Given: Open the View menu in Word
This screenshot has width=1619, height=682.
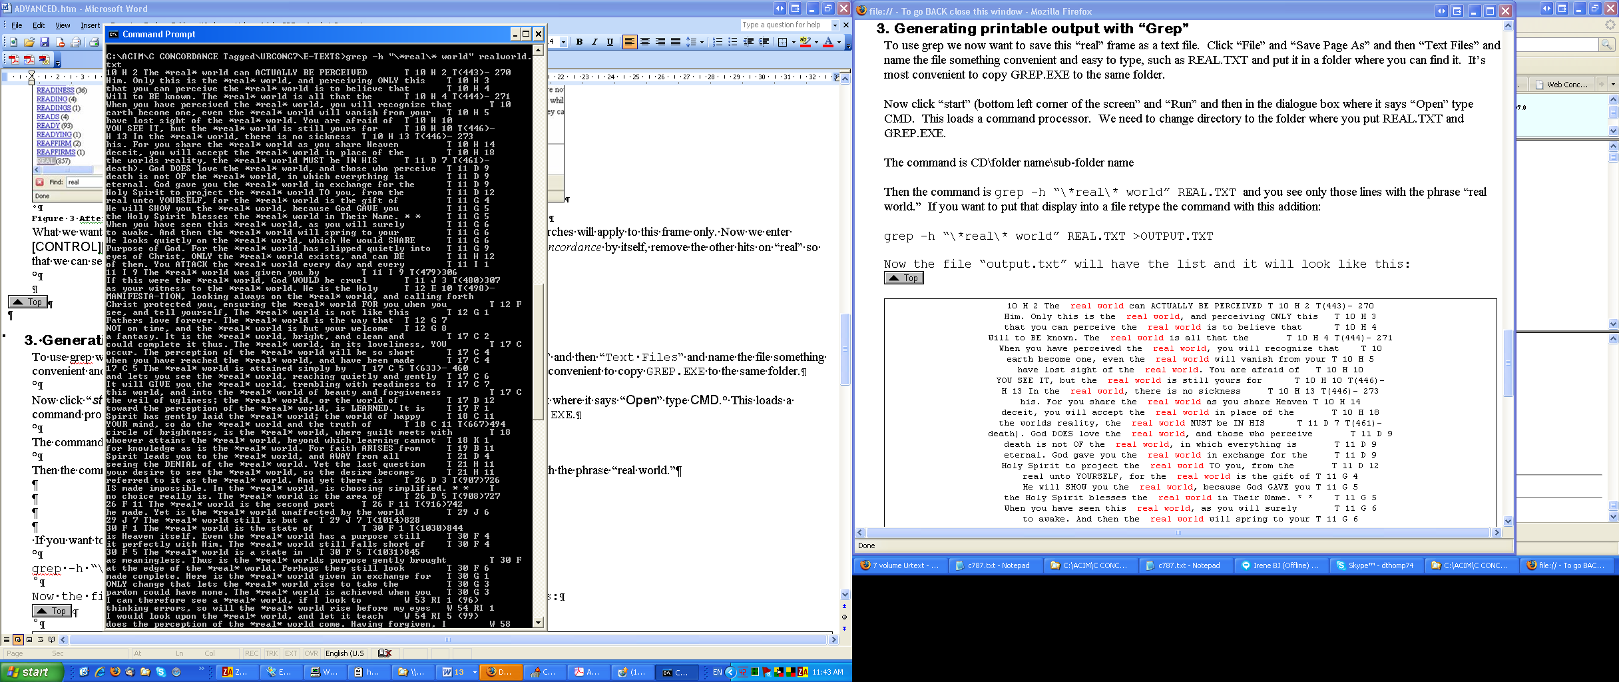Looking at the screenshot, I should 63,25.
